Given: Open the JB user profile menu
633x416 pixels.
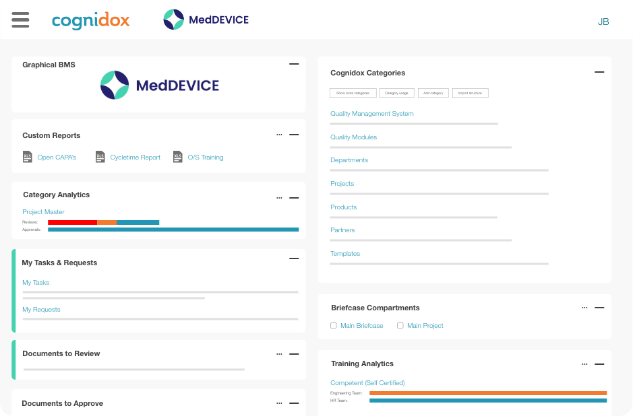Looking at the screenshot, I should (x=603, y=22).
